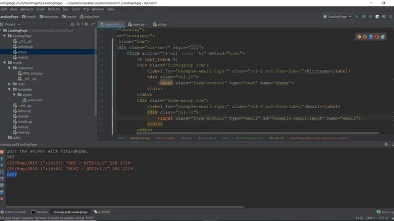Expand the static folder under mysite
The image size is (394, 221).
pyautogui.click(x=9, y=84)
